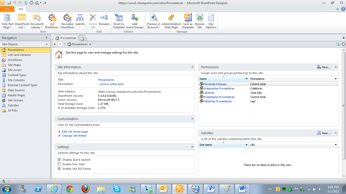The height and width of the screenshot is (194, 346).
Task: Open the Permissions Name column dropdown
Action: click(246, 79)
